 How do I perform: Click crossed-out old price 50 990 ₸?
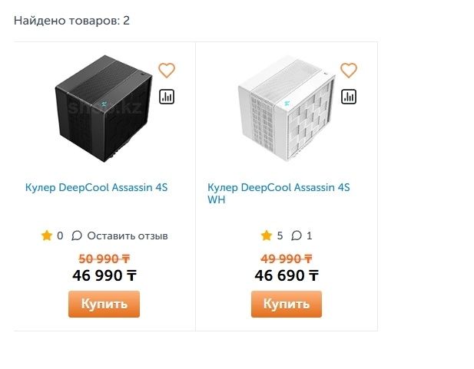point(104,259)
